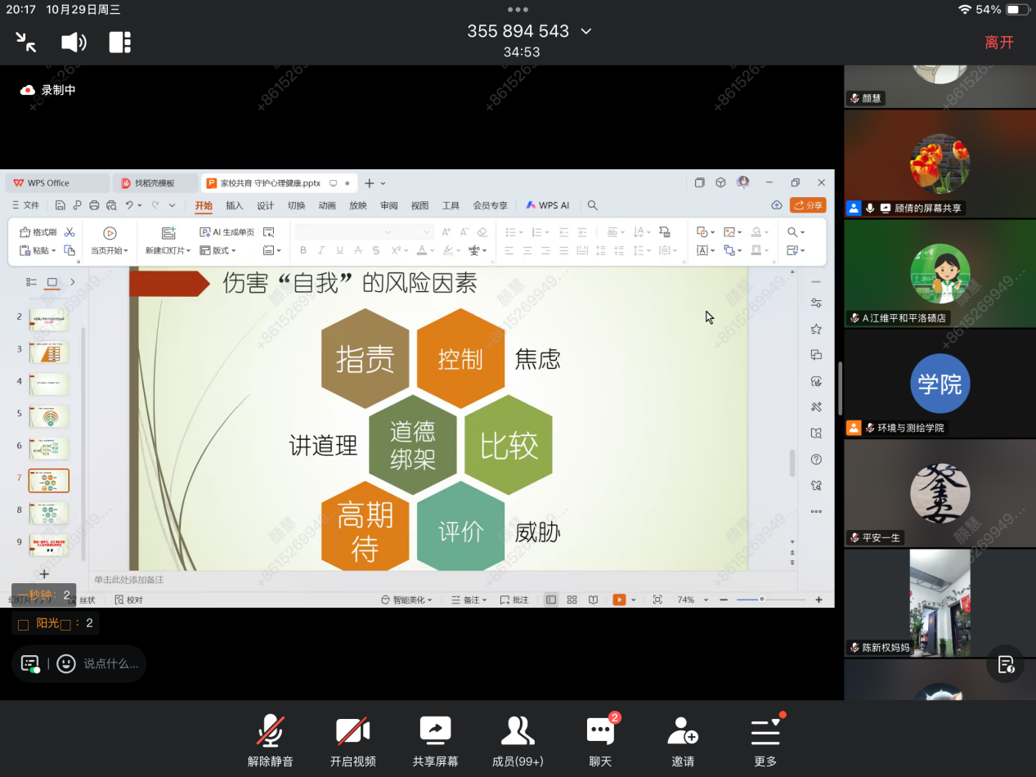Viewport: 1036px width, 777px height.
Task: Switch to the 插入 ribbon tab
Action: click(235, 205)
